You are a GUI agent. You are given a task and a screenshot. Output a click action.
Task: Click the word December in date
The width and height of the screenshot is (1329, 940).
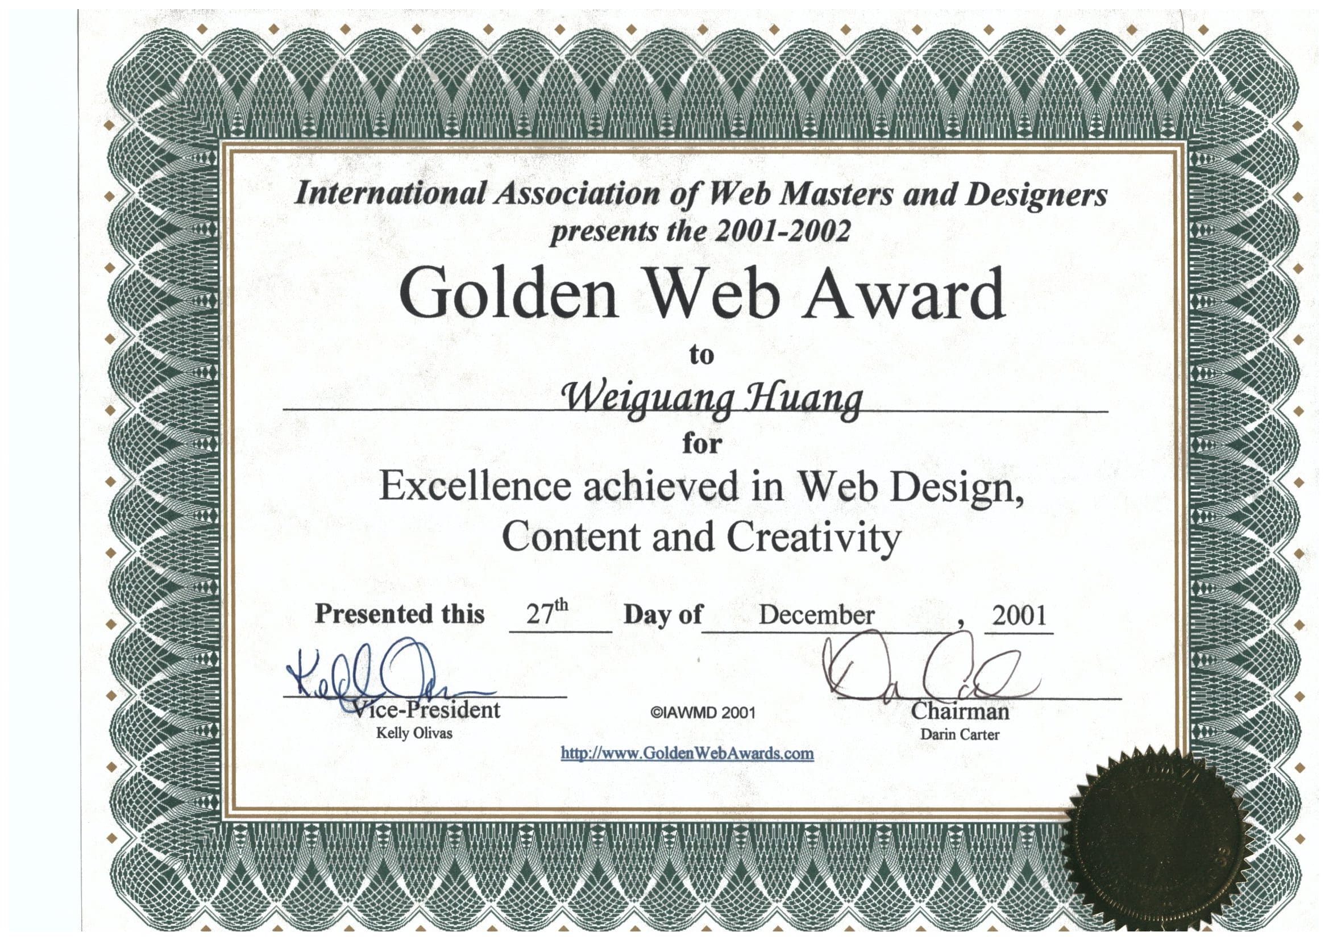816,615
